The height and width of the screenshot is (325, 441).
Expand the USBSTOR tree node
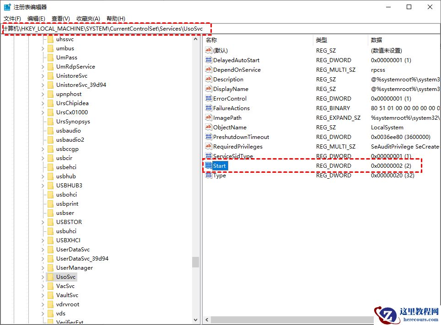(42, 222)
